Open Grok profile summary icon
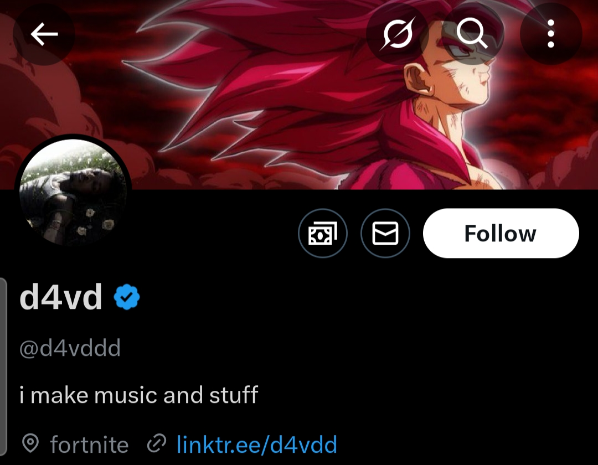The width and height of the screenshot is (598, 465). coord(398,34)
